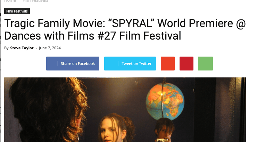Click the SPYRAL World Premiere article headline
This screenshot has width=257, height=142.
pyautogui.click(x=125, y=30)
